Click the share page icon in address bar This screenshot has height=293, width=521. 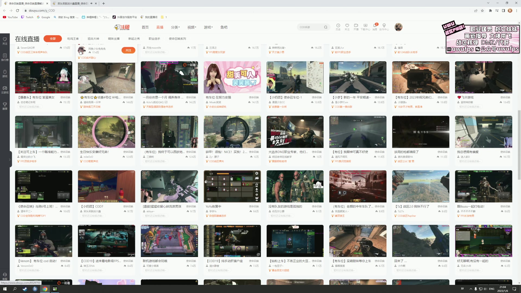(476, 11)
